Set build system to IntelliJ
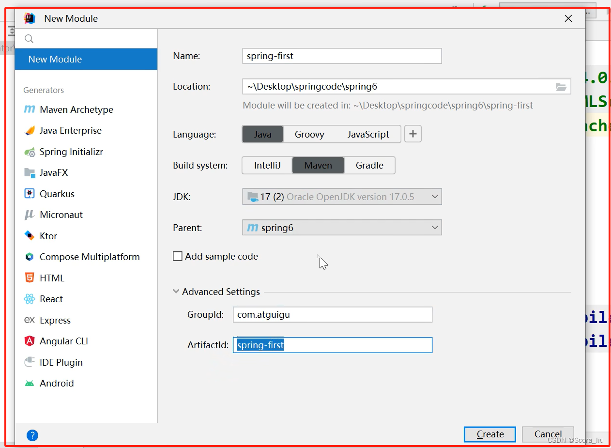The height and width of the screenshot is (448, 611). [267, 165]
